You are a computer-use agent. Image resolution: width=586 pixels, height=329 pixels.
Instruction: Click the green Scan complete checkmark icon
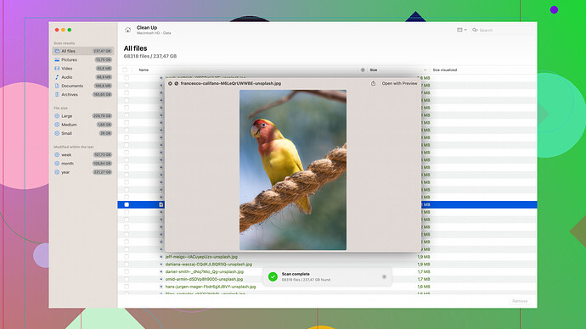point(273,276)
